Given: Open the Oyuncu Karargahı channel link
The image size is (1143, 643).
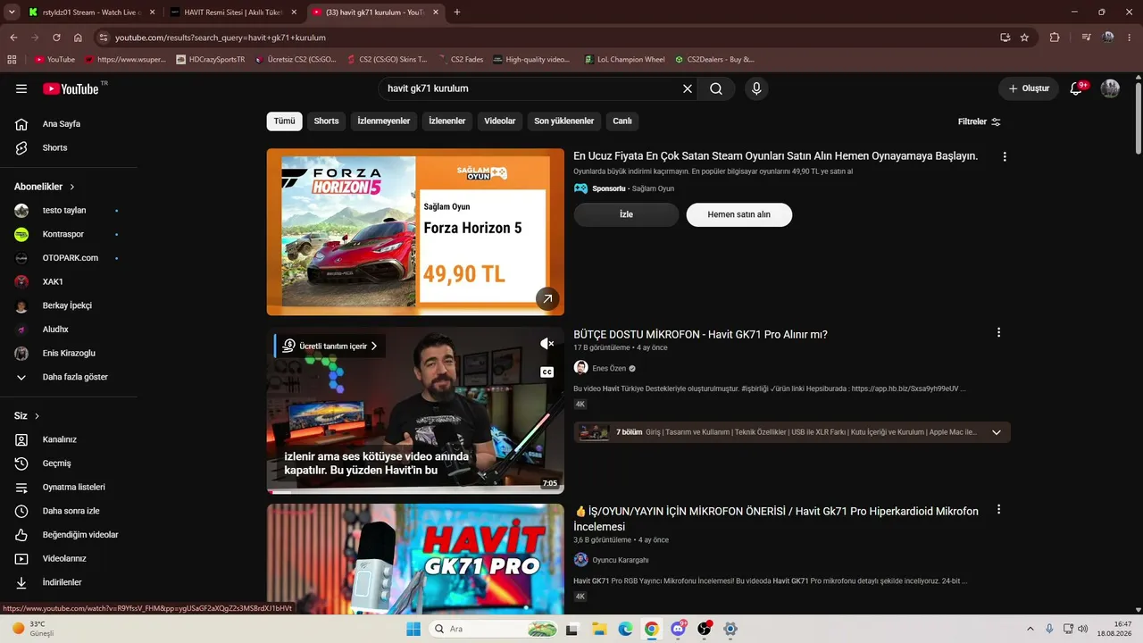Looking at the screenshot, I should pos(621,560).
